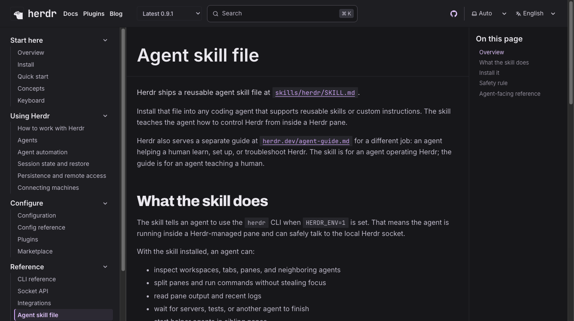Open the Config reference page
The height and width of the screenshot is (321, 574).
(41, 227)
